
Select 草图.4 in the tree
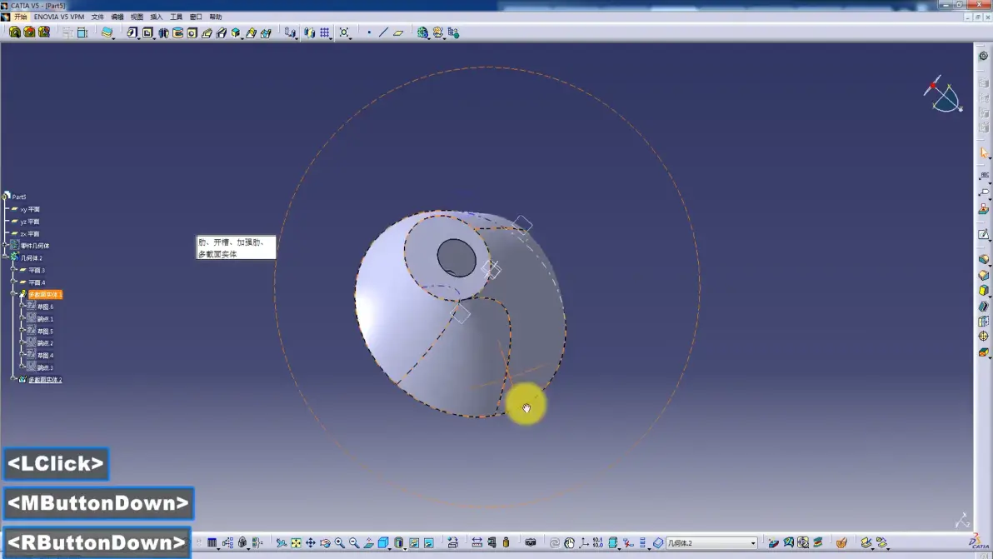point(45,355)
